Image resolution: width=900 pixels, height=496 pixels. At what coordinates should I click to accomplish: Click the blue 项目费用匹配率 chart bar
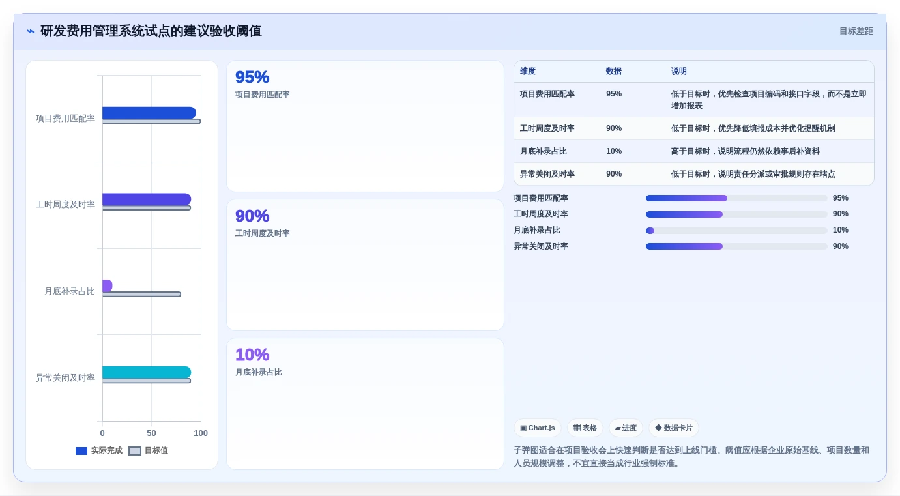[149, 113]
